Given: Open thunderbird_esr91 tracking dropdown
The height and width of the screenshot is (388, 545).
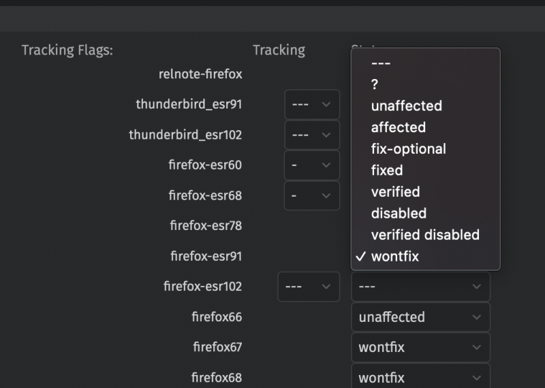Looking at the screenshot, I should [x=312, y=105].
